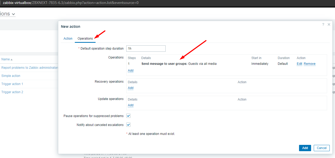The image size is (335, 158).
Task: Remove the Send message to user groups operation
Action: (x=310, y=64)
